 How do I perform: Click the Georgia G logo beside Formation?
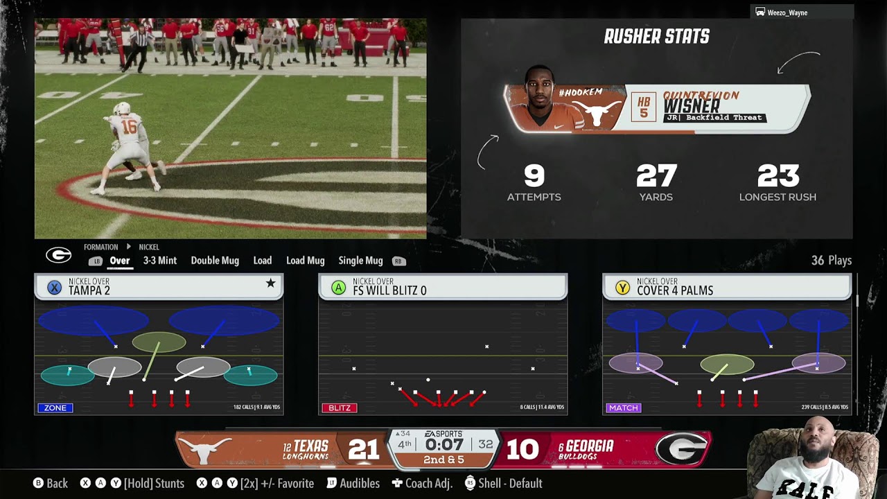click(x=58, y=255)
